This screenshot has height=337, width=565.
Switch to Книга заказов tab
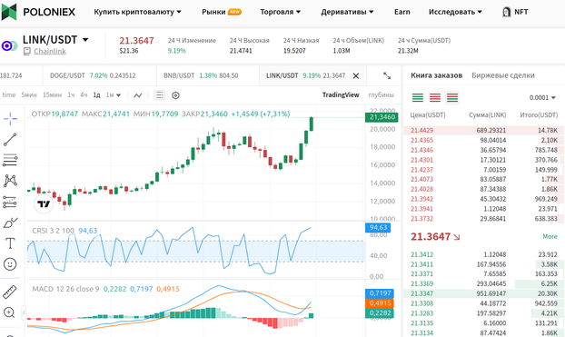pyautogui.click(x=436, y=75)
